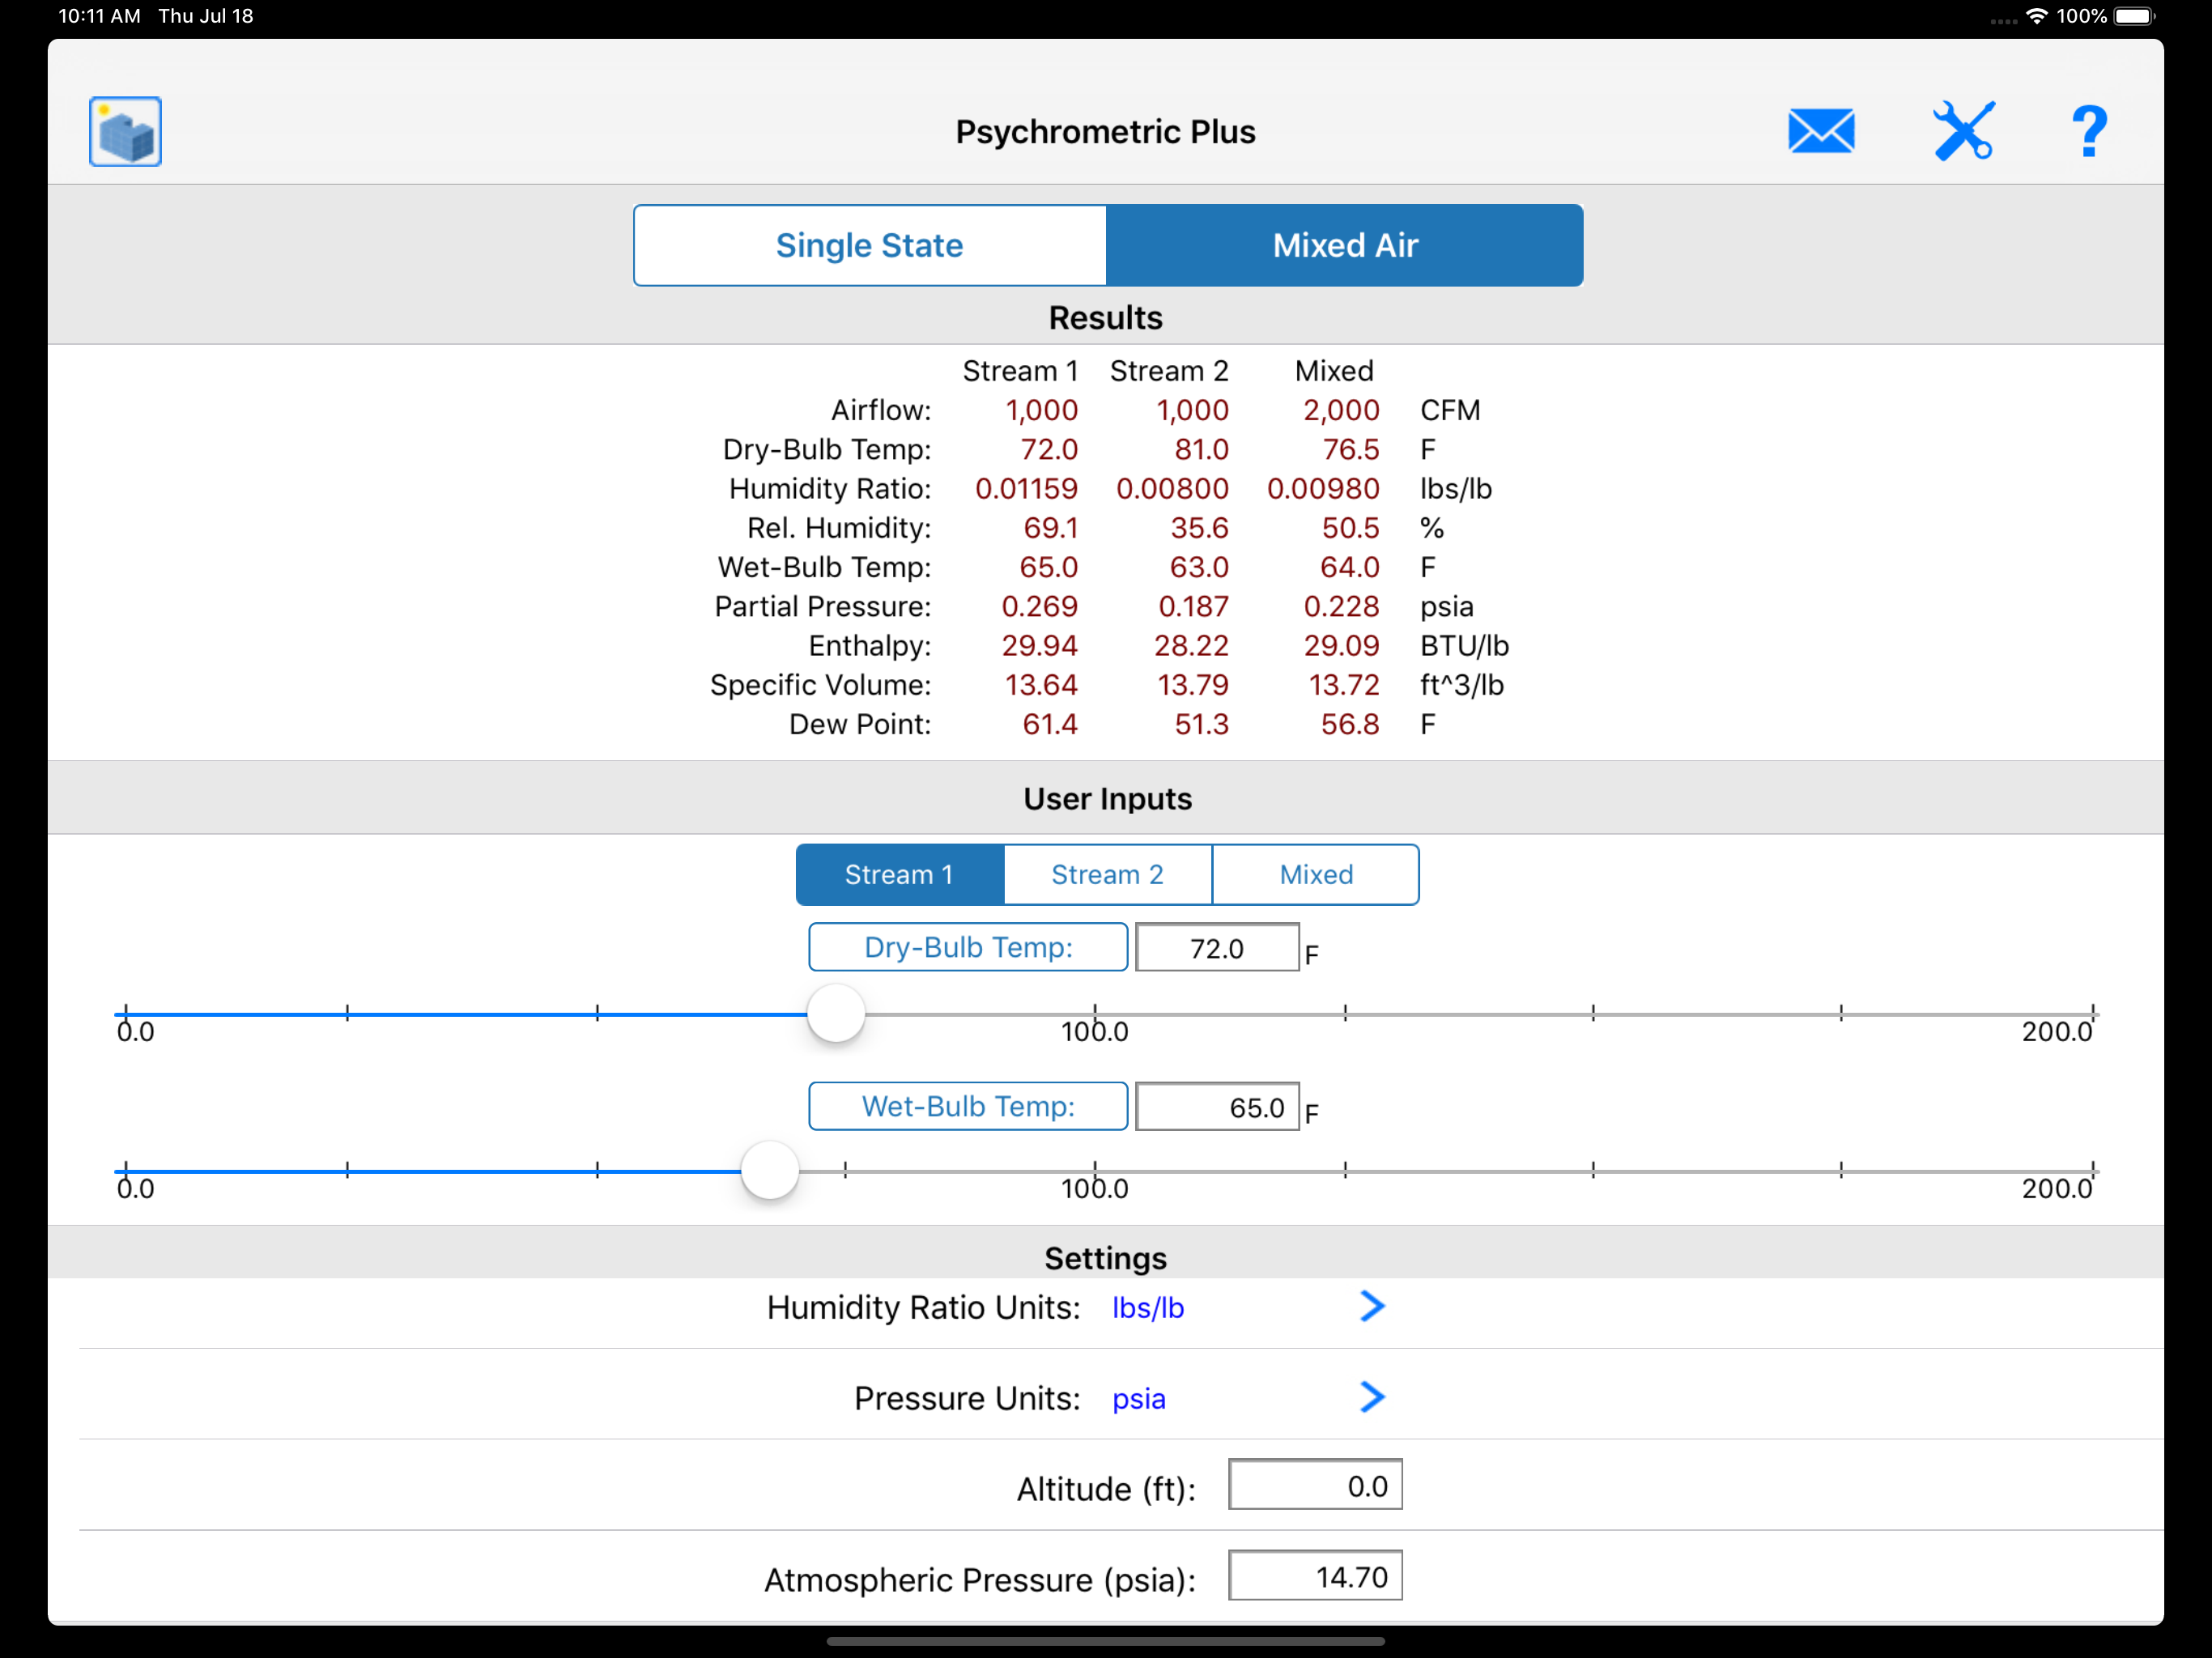The image size is (2212, 1658).
Task: Edit the 72.0 dry-bulb temperature field
Action: [1217, 947]
